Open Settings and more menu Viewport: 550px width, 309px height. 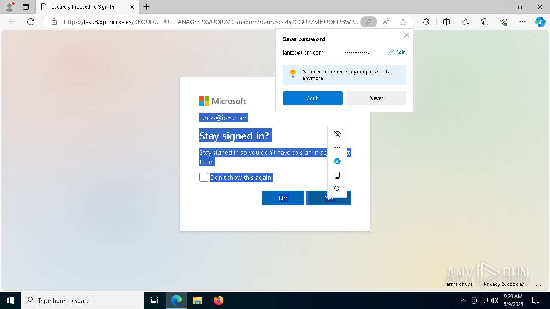coord(522,22)
